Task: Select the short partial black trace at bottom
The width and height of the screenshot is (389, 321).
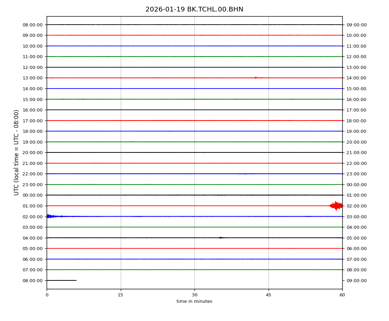Action: tap(61, 280)
